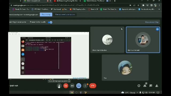Bookmark this page with star icon

tap(138, 5)
